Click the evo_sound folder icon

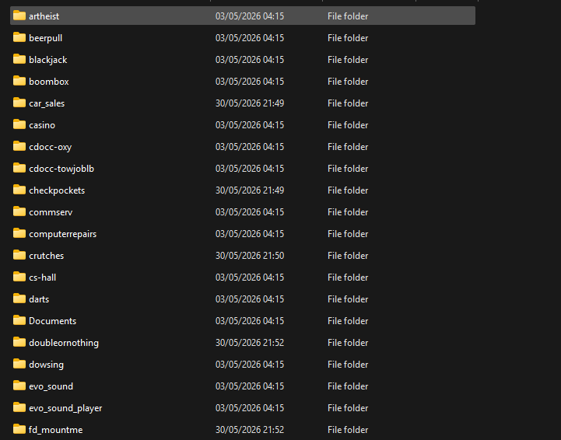pyautogui.click(x=19, y=386)
